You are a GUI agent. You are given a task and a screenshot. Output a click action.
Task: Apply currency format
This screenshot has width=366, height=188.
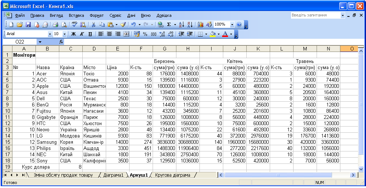click(x=137, y=34)
